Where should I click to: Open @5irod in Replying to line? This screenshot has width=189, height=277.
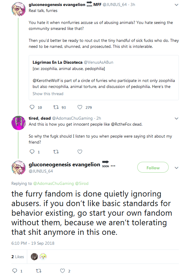[82, 183]
